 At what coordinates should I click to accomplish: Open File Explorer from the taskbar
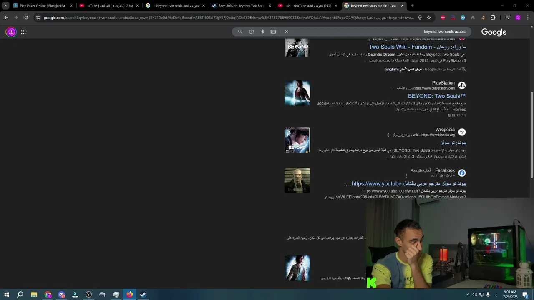coord(34,295)
